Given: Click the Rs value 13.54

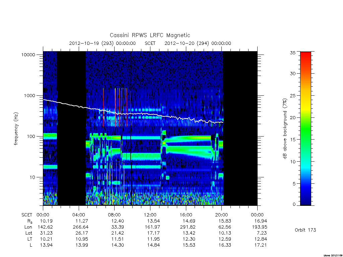Looking at the screenshot, I should pos(153,221).
